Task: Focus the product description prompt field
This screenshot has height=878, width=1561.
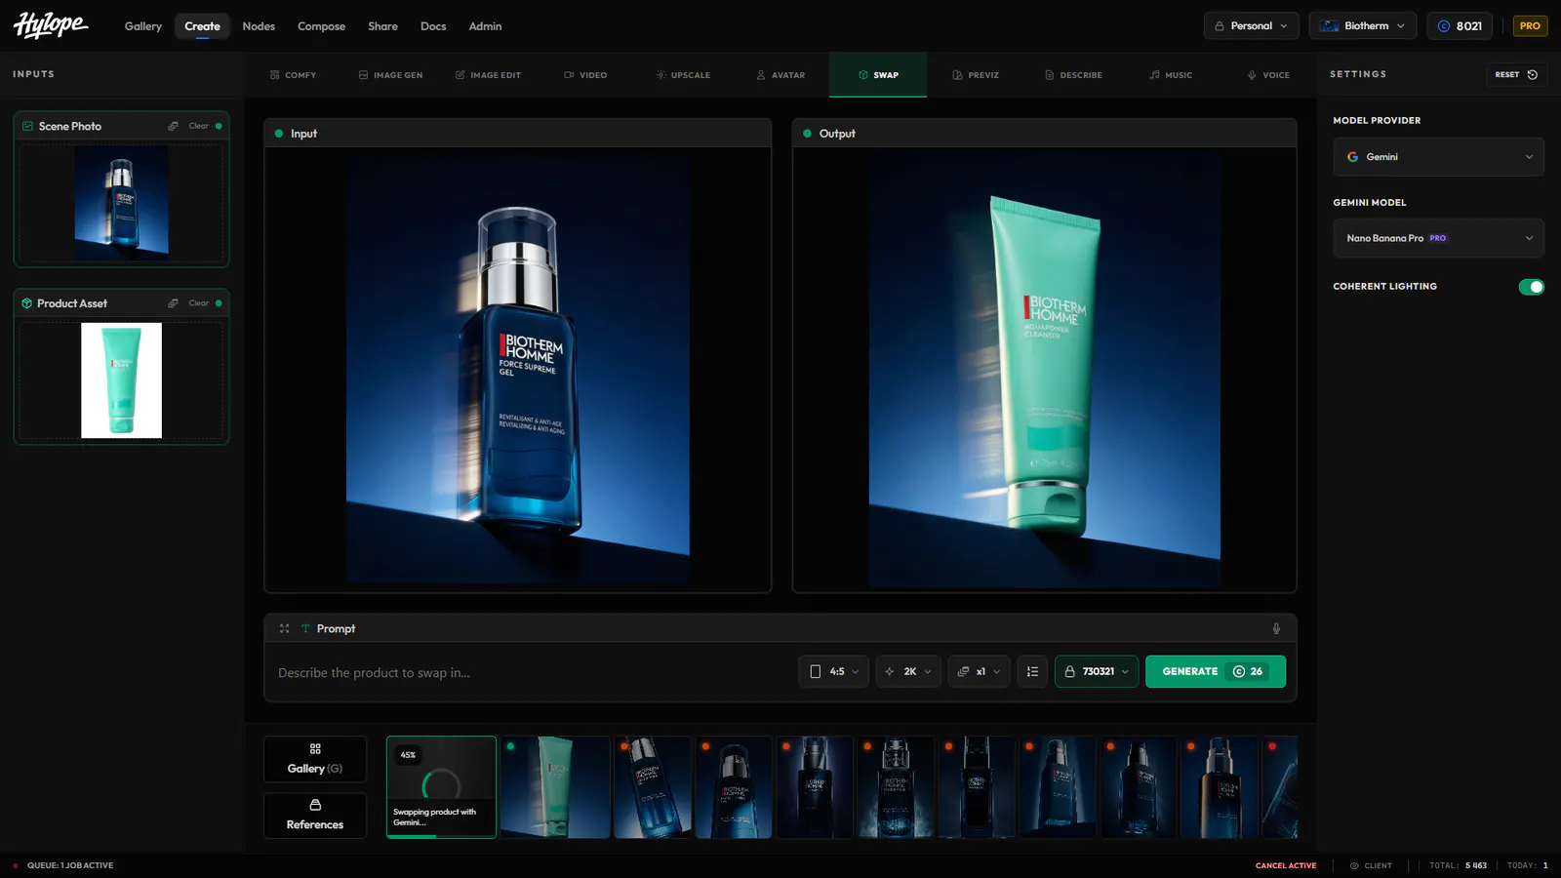Action: coord(532,672)
